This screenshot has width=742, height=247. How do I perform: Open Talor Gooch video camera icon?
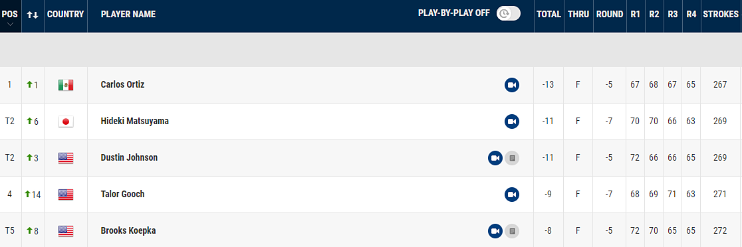tap(511, 194)
